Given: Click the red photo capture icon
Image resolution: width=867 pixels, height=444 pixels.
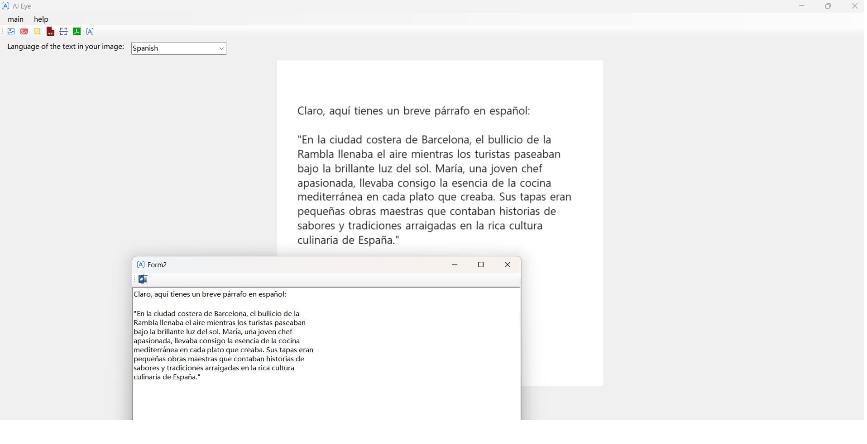Looking at the screenshot, I should [x=24, y=32].
